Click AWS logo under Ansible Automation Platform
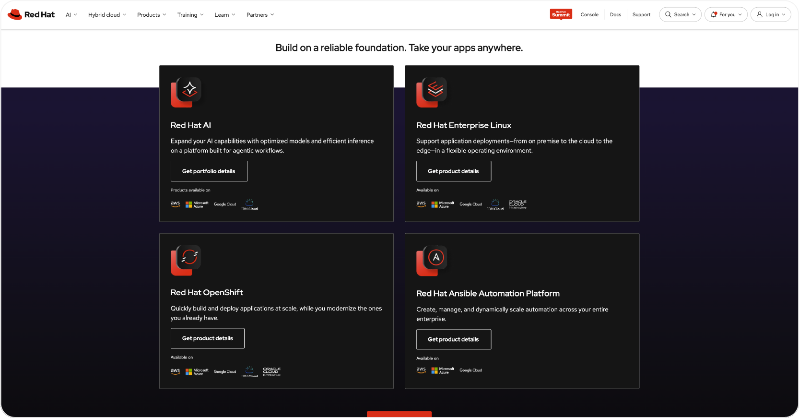This screenshot has height=418, width=799. tap(421, 370)
